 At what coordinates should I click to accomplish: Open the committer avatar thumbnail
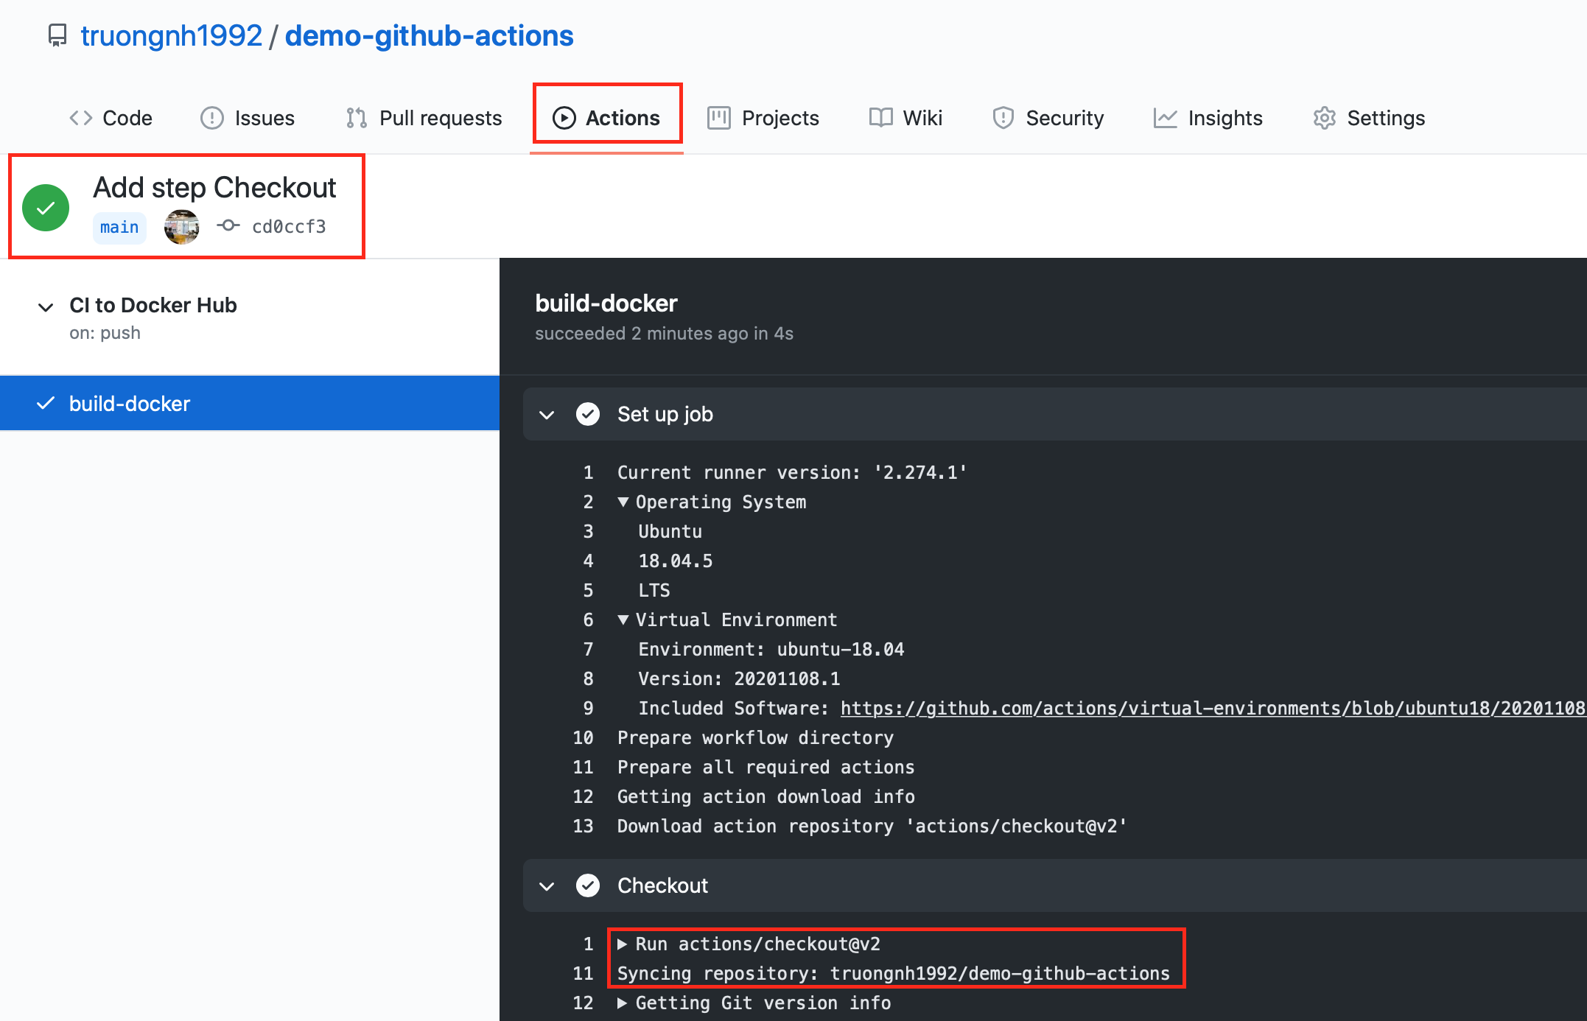182,226
